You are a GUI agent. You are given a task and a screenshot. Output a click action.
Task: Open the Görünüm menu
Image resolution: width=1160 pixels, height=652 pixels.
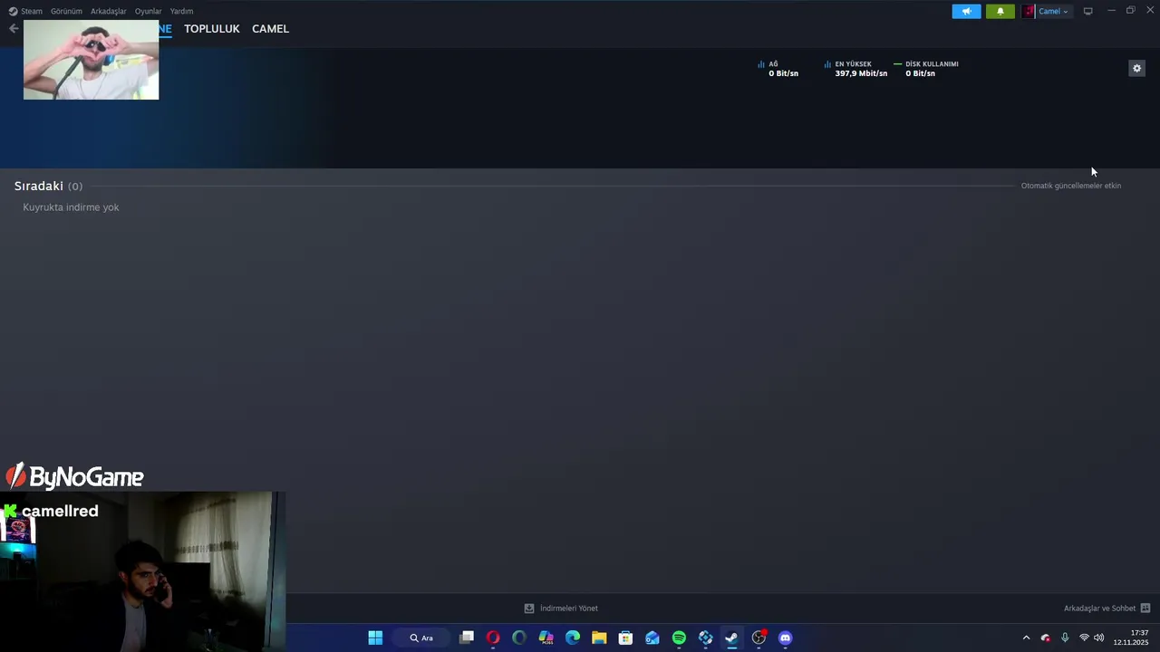66,11
